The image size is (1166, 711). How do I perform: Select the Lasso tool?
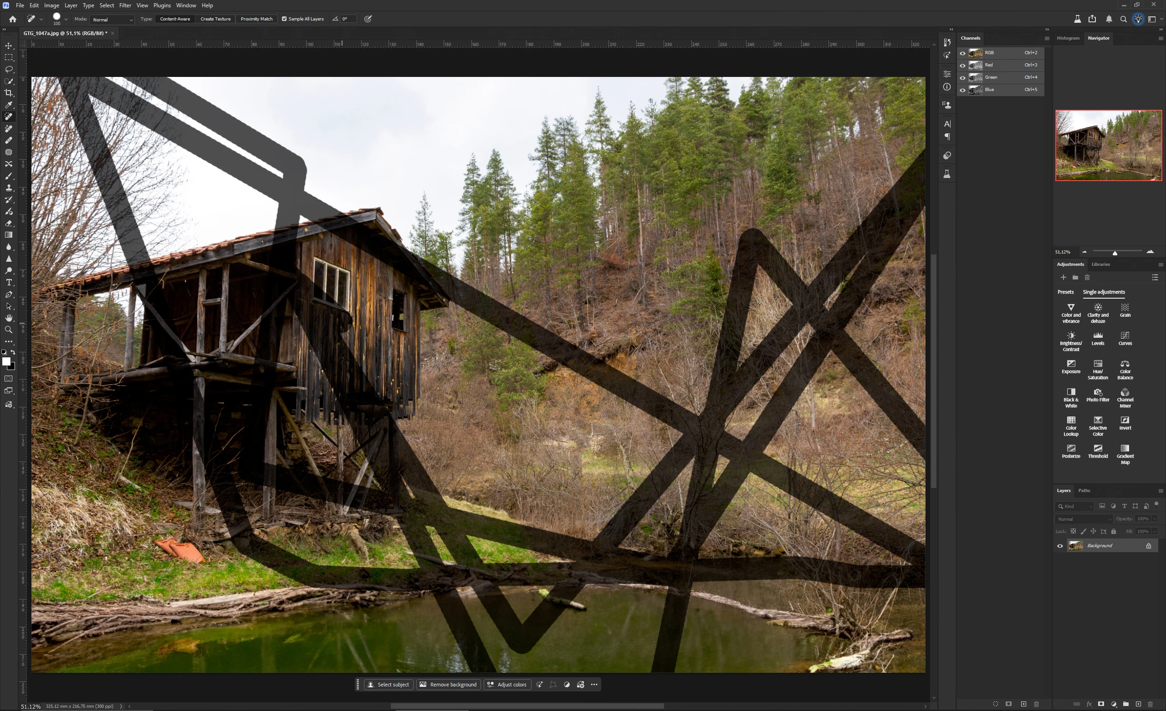pyautogui.click(x=9, y=69)
